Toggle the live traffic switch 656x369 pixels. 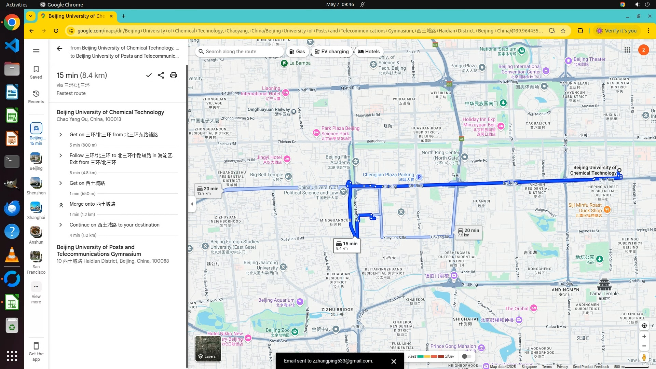[466, 356]
